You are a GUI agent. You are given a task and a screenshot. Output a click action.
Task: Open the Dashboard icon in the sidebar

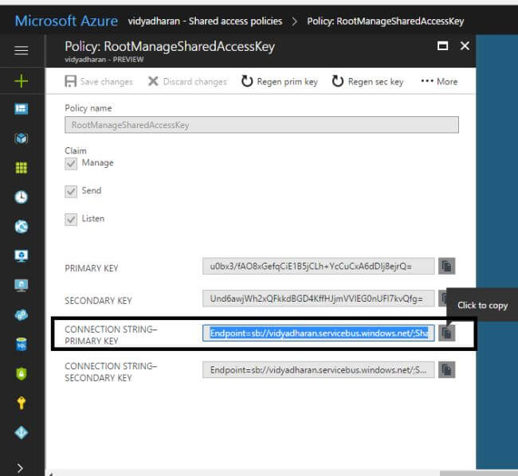(22, 109)
